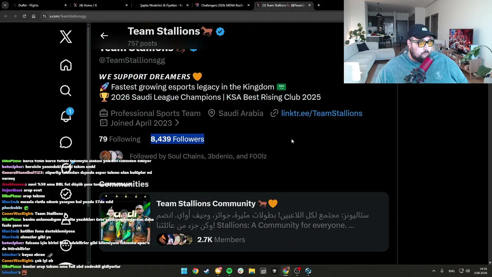The height and width of the screenshot is (277, 492).
Task: Click the @TeamStallionsgg handle text
Action: tap(132, 60)
